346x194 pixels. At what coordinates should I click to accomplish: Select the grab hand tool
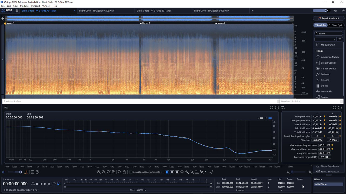pyautogui.click(x=124, y=172)
